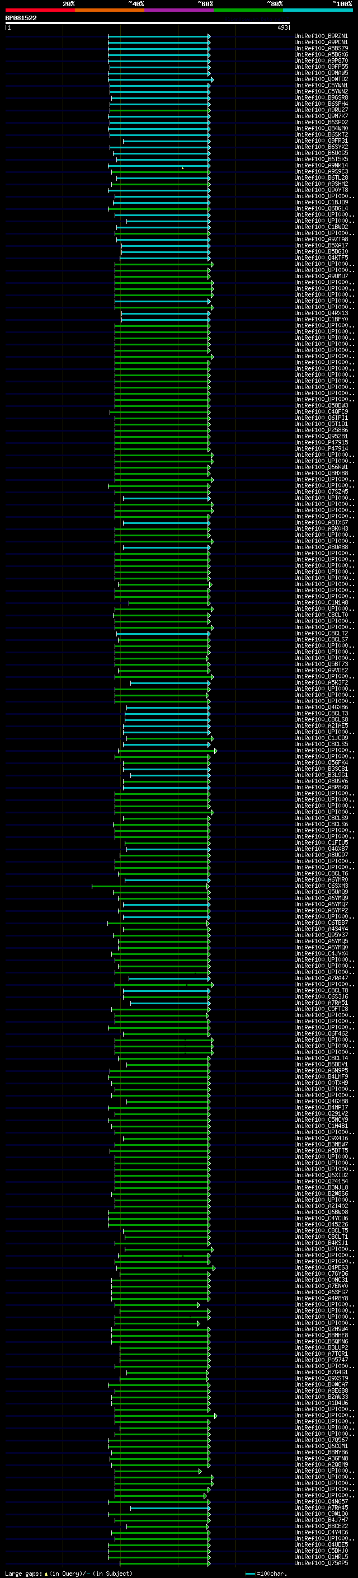Click the cyan alignment bar for UniRef100_B9RZN1
Viewport: 358px width, 1578px height.
pos(159,36)
